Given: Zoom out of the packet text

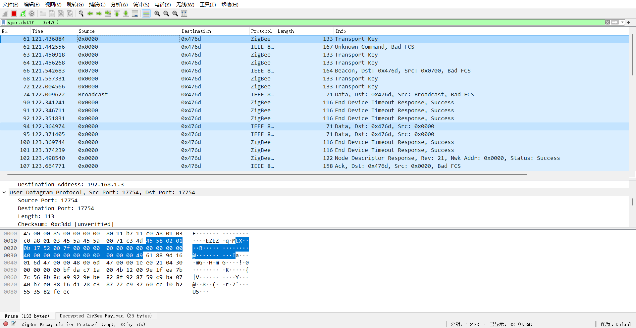Looking at the screenshot, I should coord(166,14).
